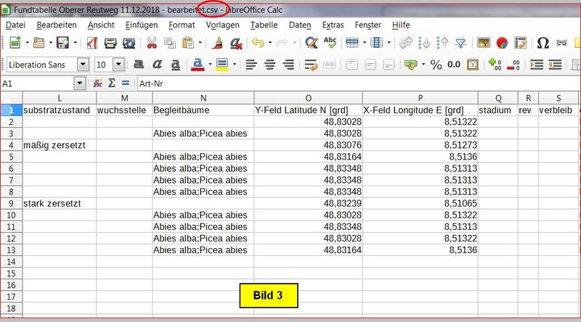
Task: Open the Format menu
Action: pos(182,25)
